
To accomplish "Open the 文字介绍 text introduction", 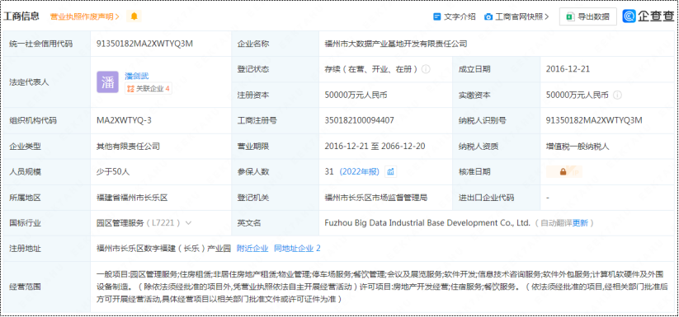I will (x=460, y=16).
